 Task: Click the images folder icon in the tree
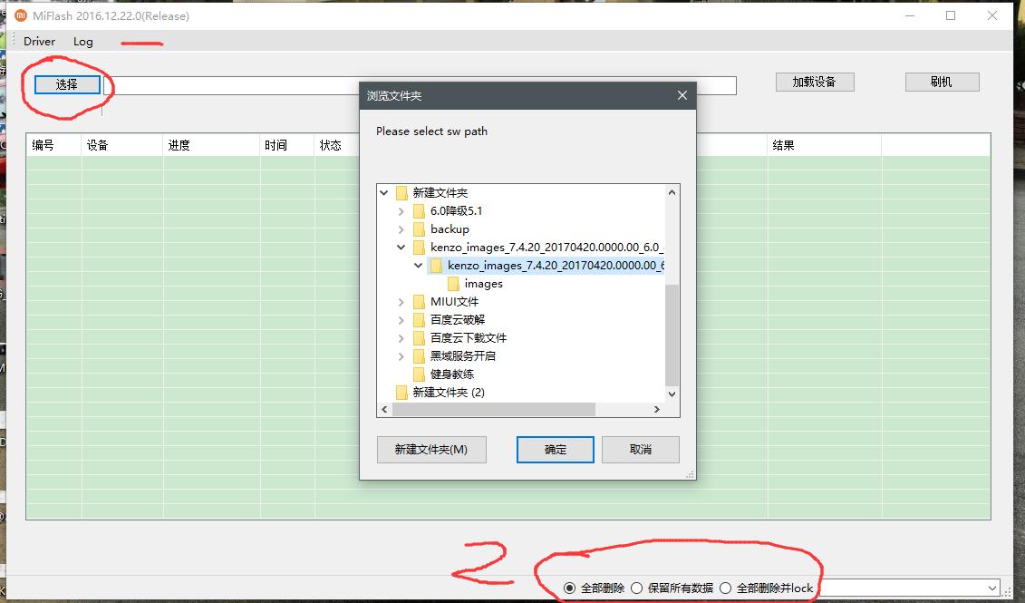click(x=454, y=283)
